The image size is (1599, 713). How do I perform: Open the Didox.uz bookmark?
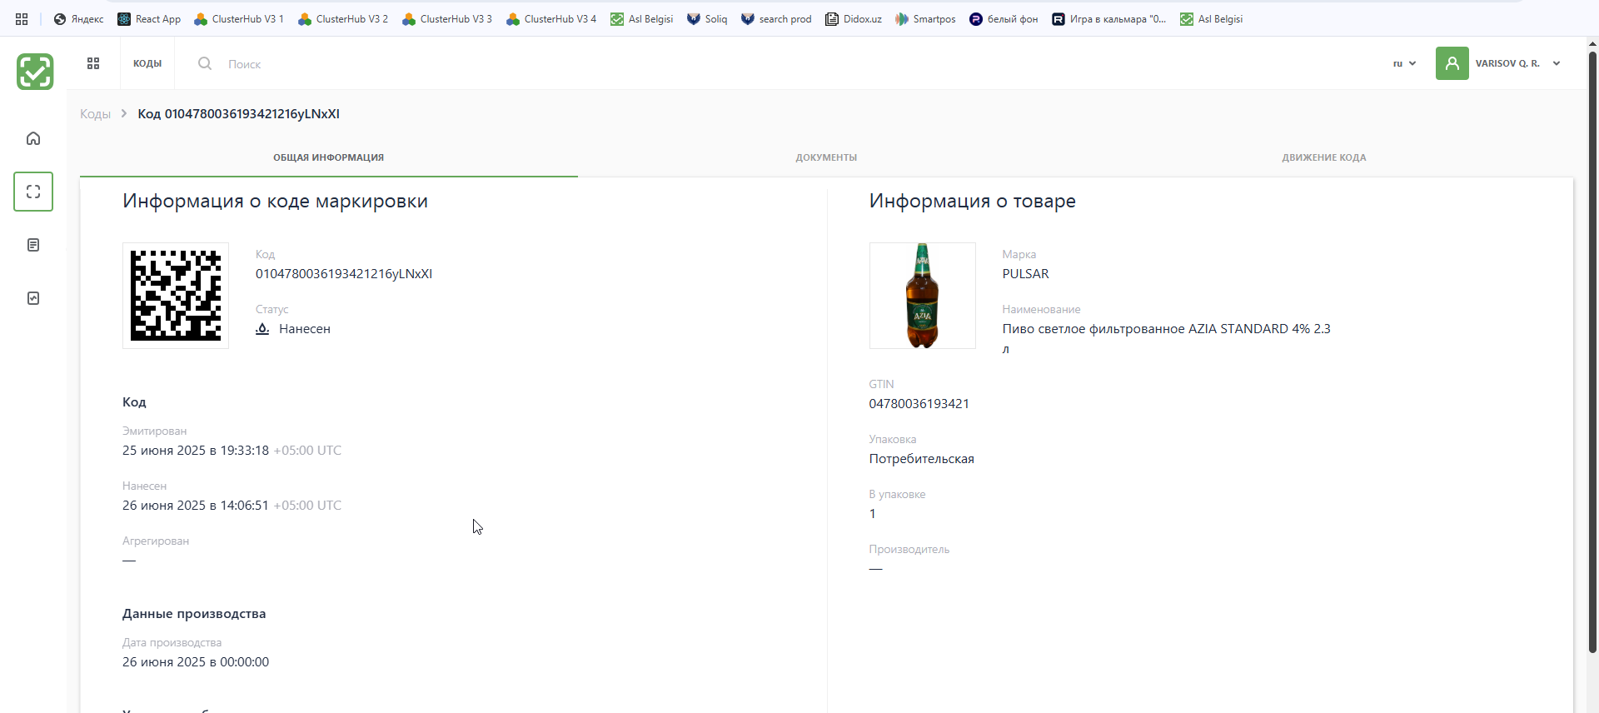pos(854,19)
